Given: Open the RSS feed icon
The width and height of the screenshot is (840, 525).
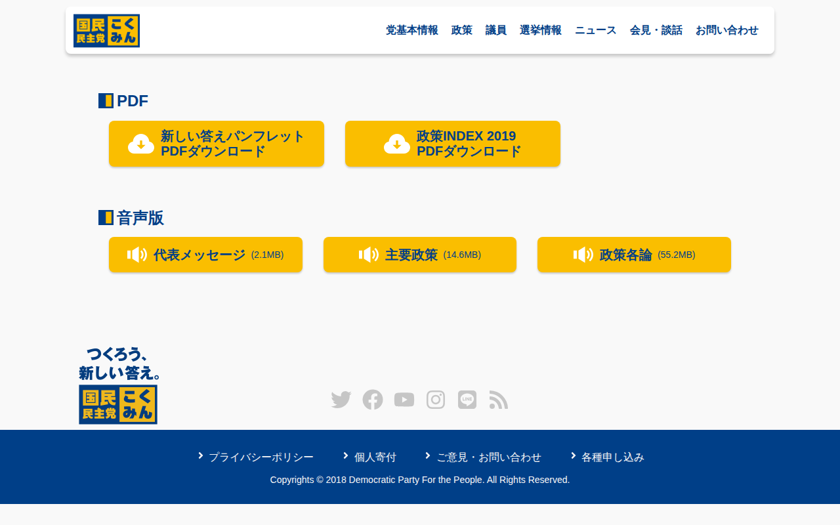Looking at the screenshot, I should (x=499, y=400).
